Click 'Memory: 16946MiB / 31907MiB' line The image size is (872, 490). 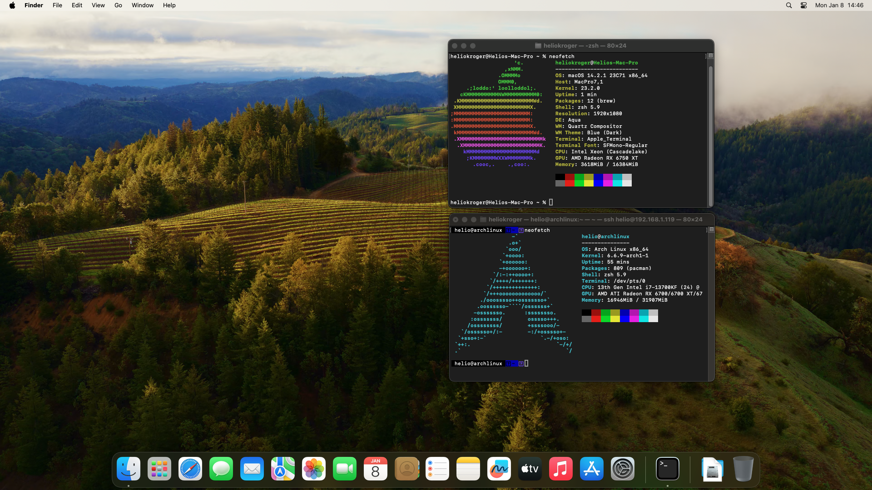[x=624, y=300]
